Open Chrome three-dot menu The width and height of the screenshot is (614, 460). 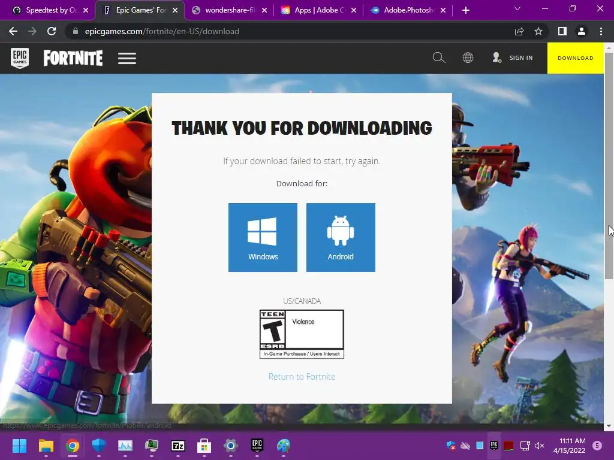coord(601,31)
